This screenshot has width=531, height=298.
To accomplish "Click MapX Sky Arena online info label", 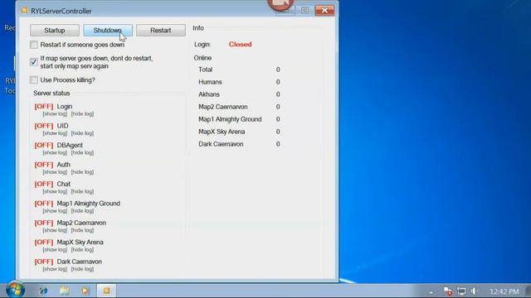I will click(x=222, y=132).
